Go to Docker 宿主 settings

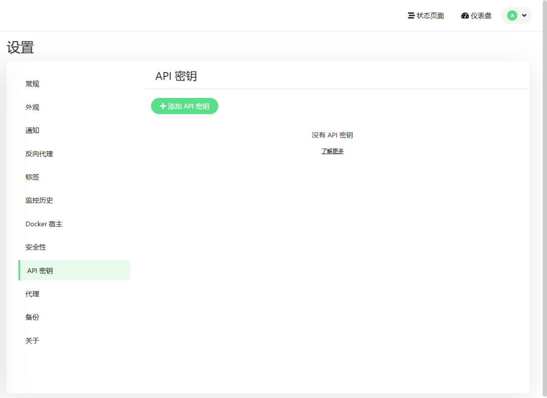point(44,224)
